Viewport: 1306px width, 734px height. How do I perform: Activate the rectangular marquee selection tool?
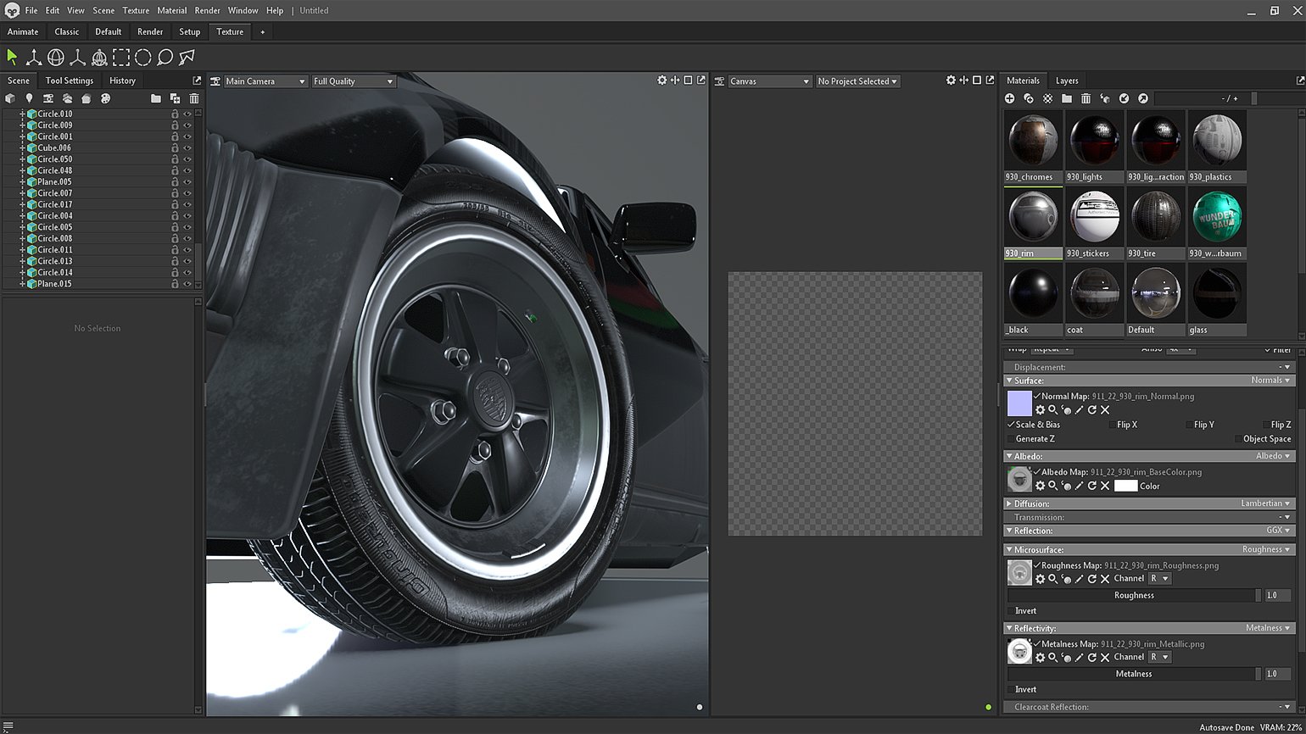(x=121, y=57)
